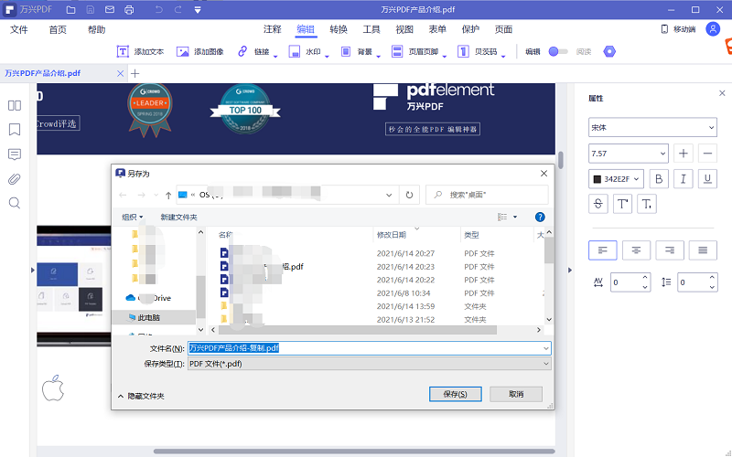The width and height of the screenshot is (732, 457).
Task: Click 新建文件夹 in the save dialog
Action: click(178, 217)
